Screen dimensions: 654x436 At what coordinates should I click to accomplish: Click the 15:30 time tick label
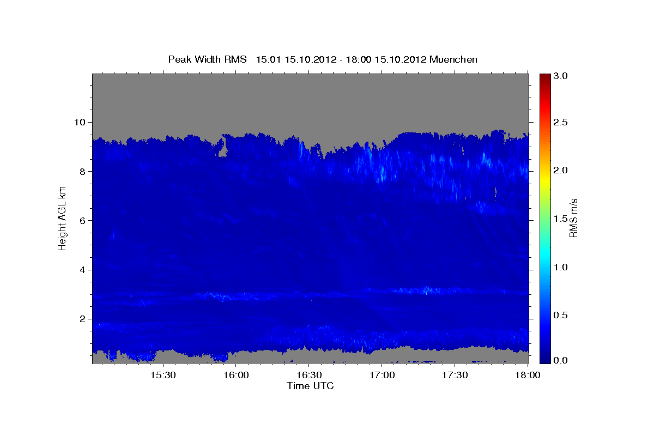pos(162,376)
